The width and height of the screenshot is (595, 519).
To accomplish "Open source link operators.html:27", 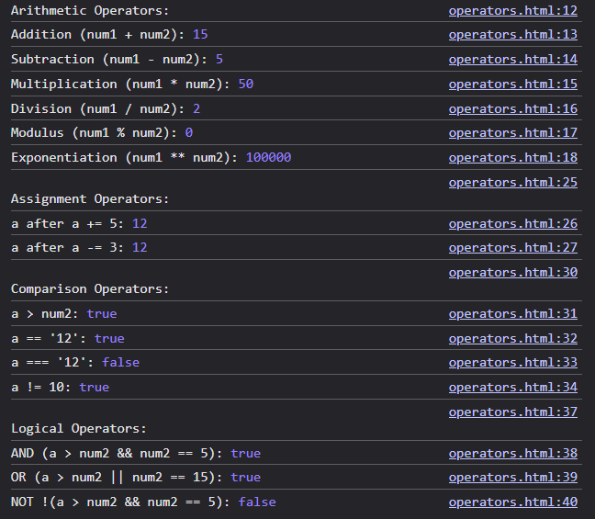I will 513,247.
